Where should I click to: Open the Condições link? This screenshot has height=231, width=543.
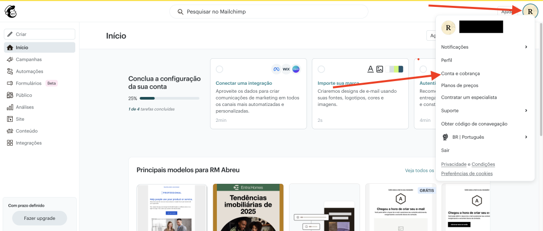(483, 164)
